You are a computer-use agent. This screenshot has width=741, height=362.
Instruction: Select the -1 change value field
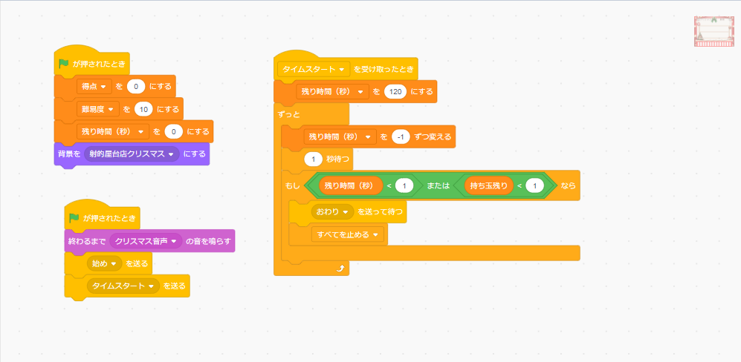click(x=401, y=136)
